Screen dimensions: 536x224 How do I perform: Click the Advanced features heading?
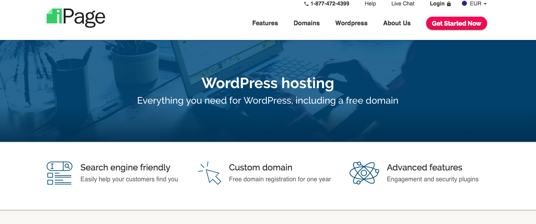click(x=425, y=167)
